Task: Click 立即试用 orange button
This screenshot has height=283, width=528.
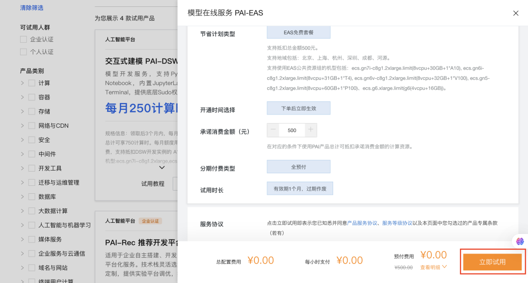Action: click(x=492, y=262)
